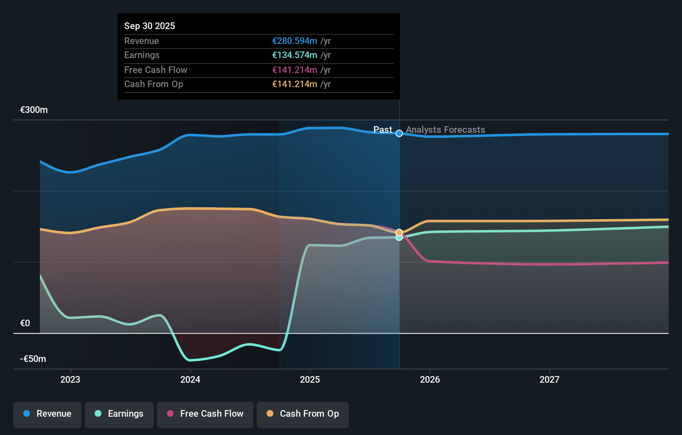The image size is (682, 435).
Task: Click the Free Cash Flow value €141.214m
Action: coord(294,70)
